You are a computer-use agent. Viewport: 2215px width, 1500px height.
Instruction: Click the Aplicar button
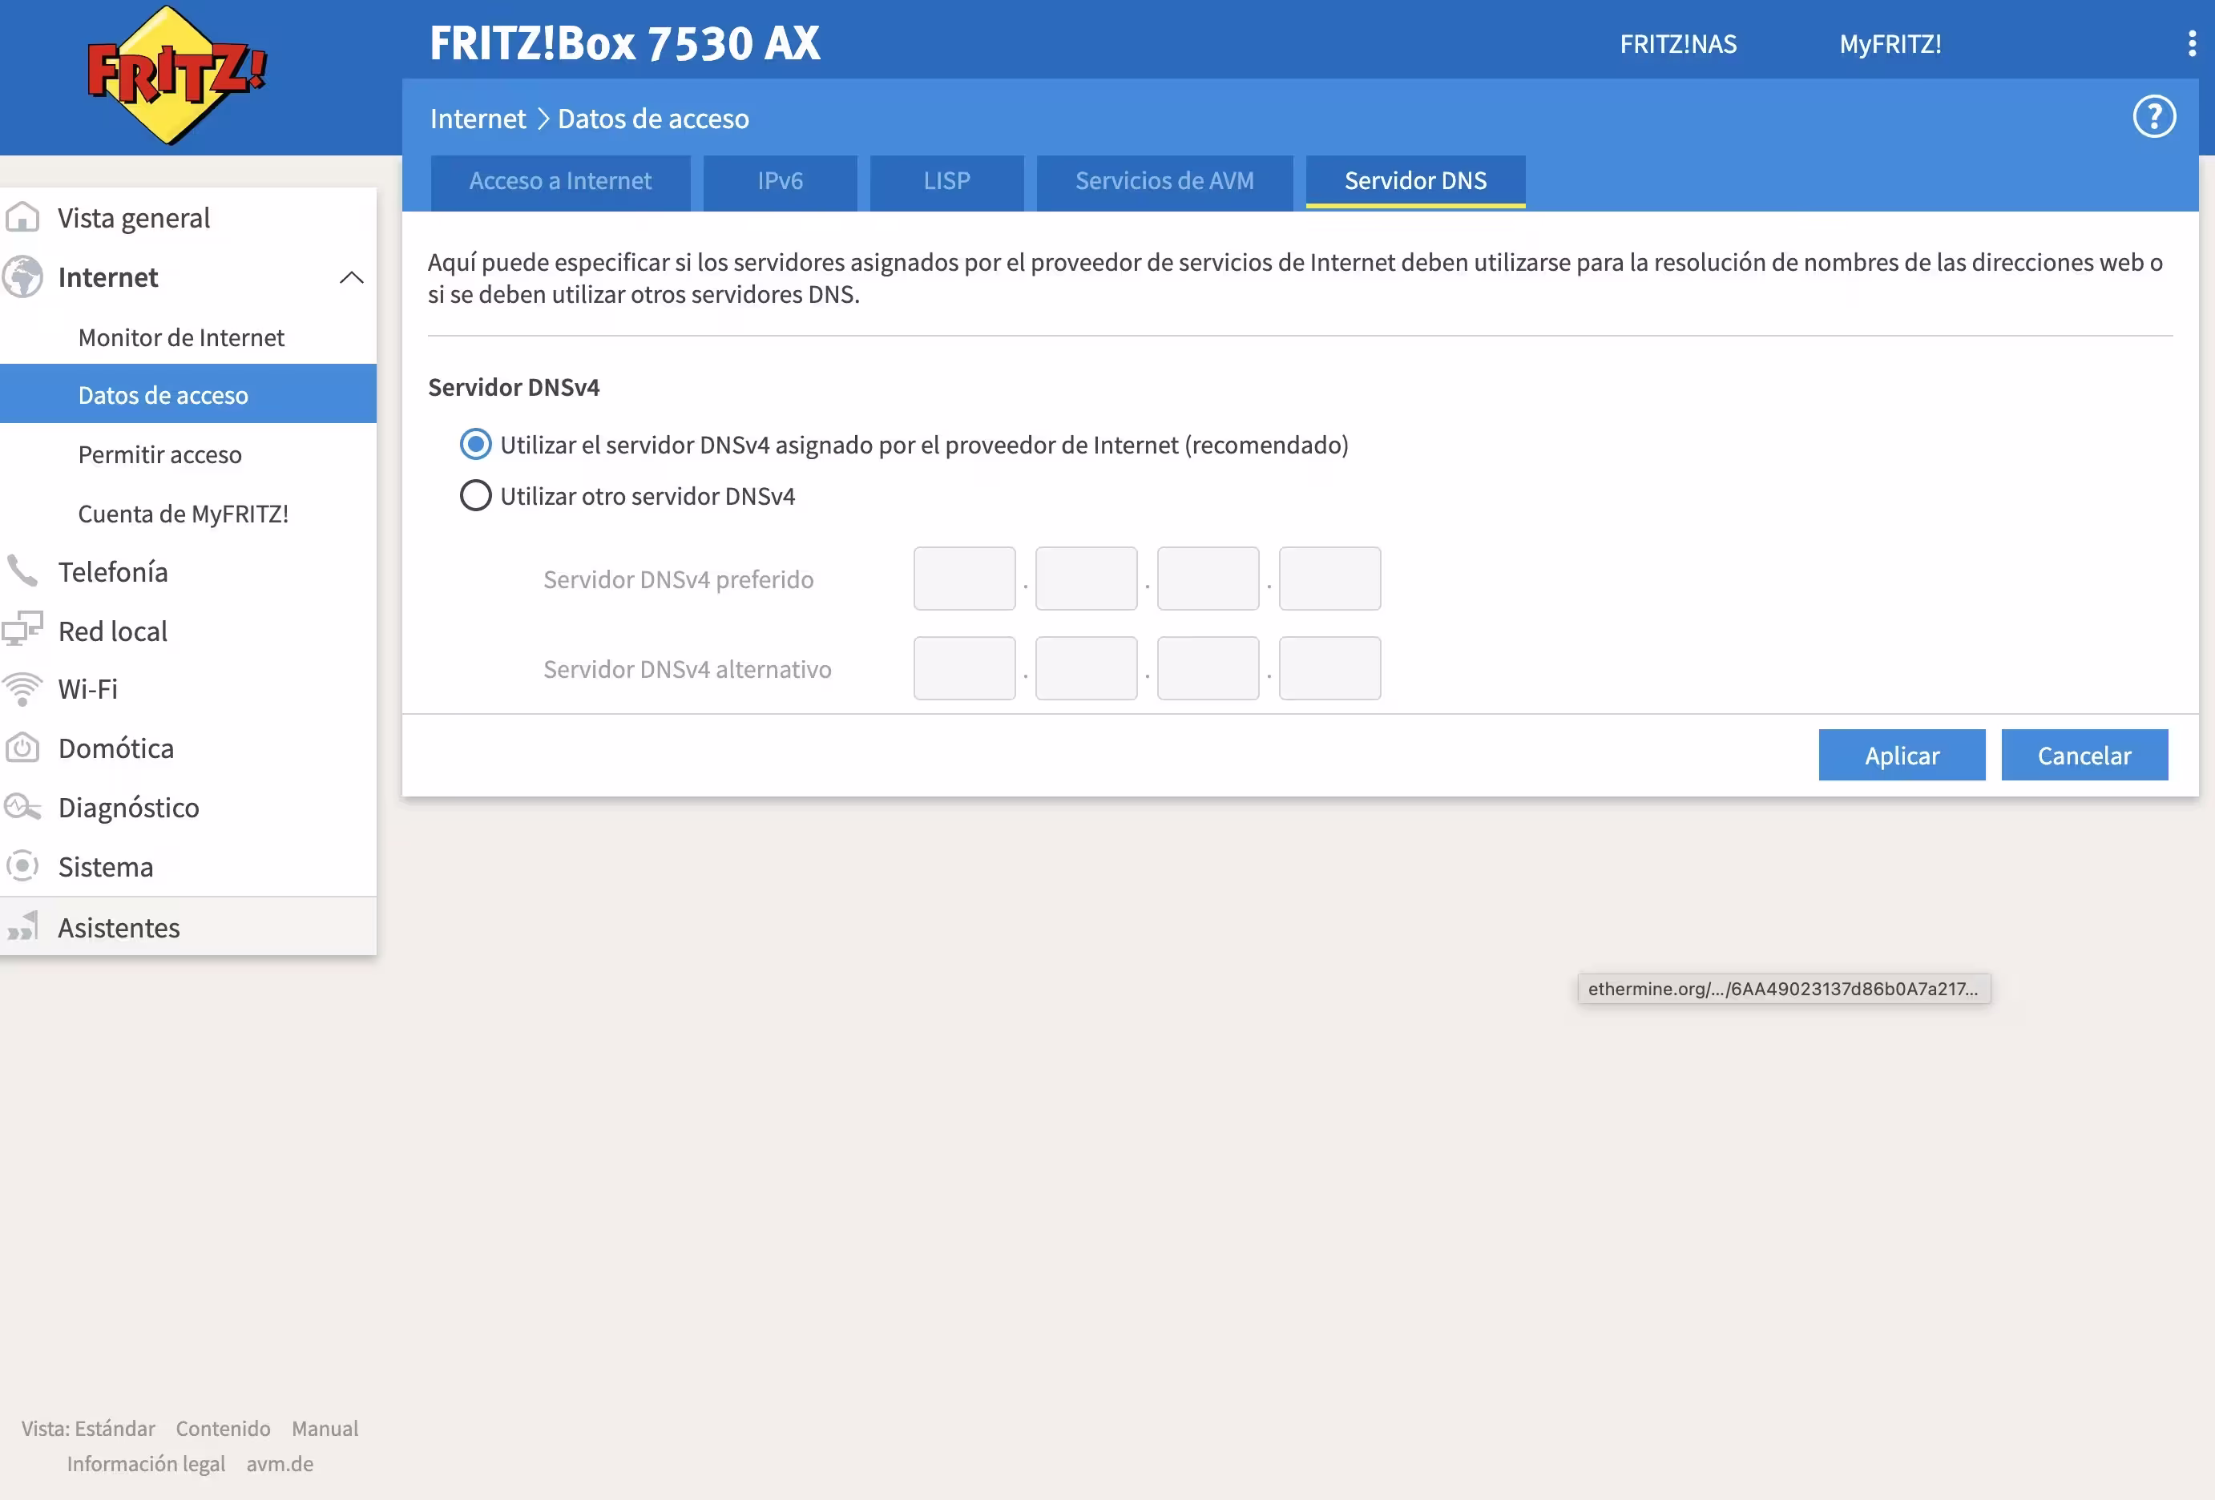click(x=1902, y=755)
